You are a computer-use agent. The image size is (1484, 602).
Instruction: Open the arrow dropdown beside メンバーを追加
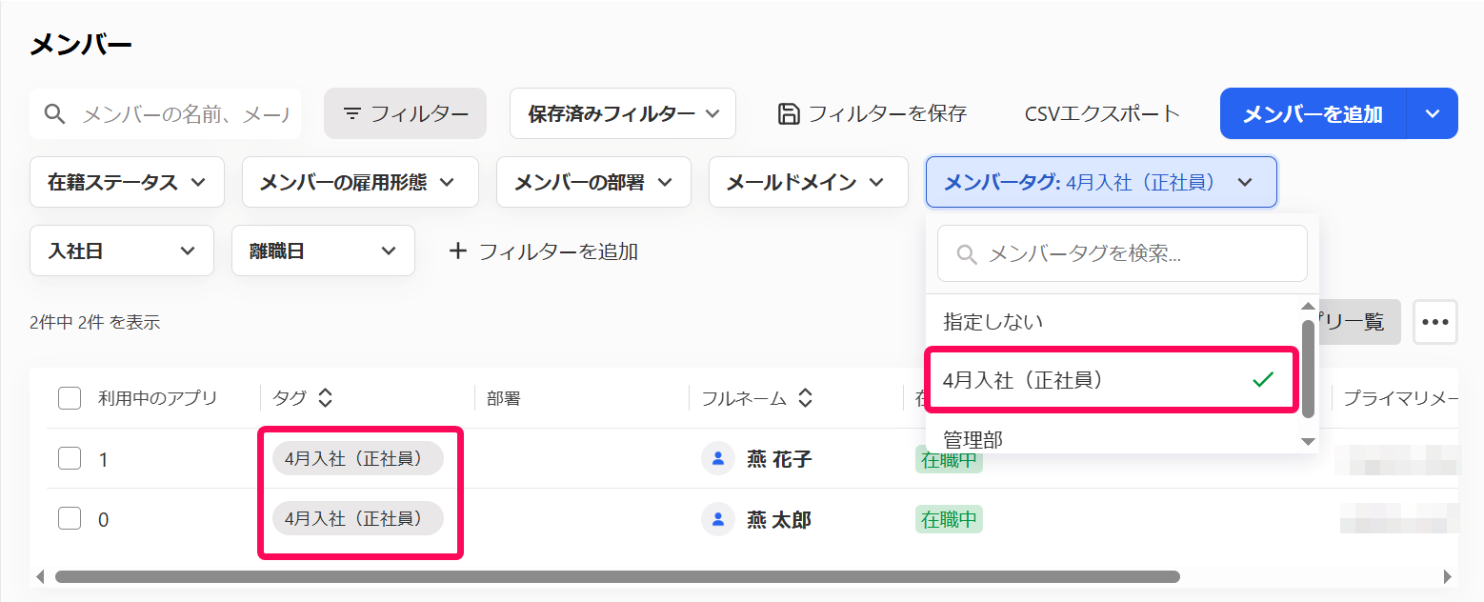tap(1433, 113)
